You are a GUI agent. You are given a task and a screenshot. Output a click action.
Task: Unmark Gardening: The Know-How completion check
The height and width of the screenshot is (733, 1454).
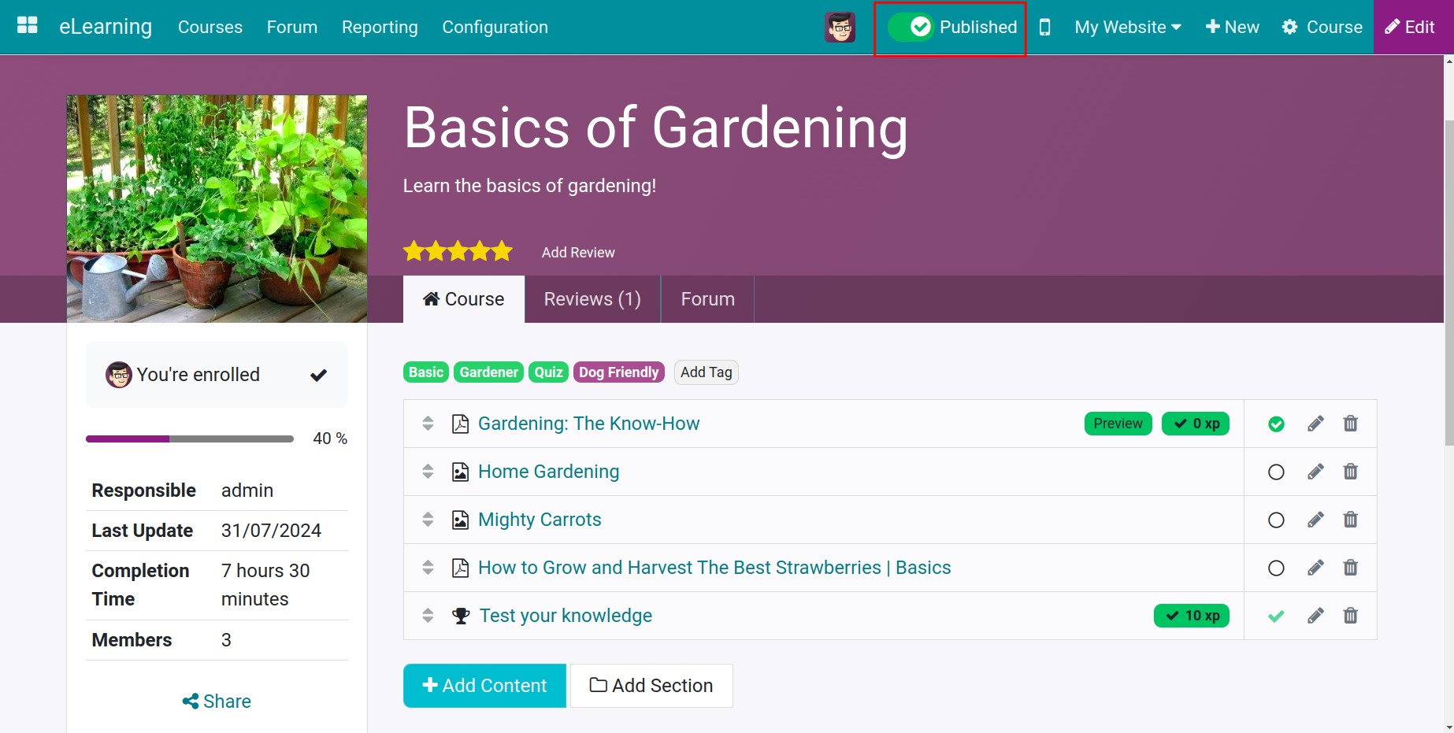coord(1276,424)
